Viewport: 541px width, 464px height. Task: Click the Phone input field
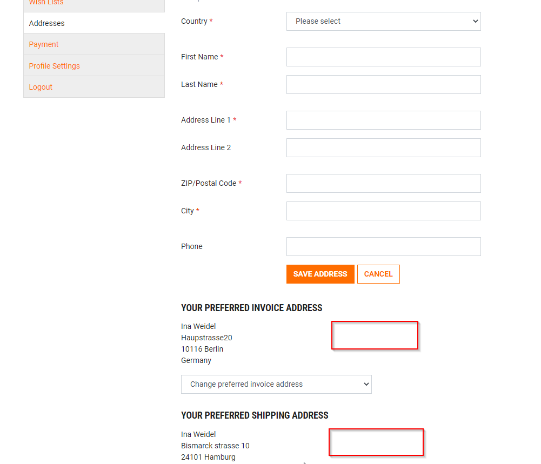pos(383,246)
